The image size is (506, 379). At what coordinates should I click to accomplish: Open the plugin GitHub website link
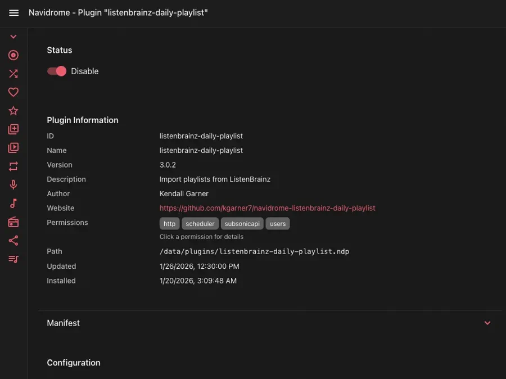tap(267, 208)
